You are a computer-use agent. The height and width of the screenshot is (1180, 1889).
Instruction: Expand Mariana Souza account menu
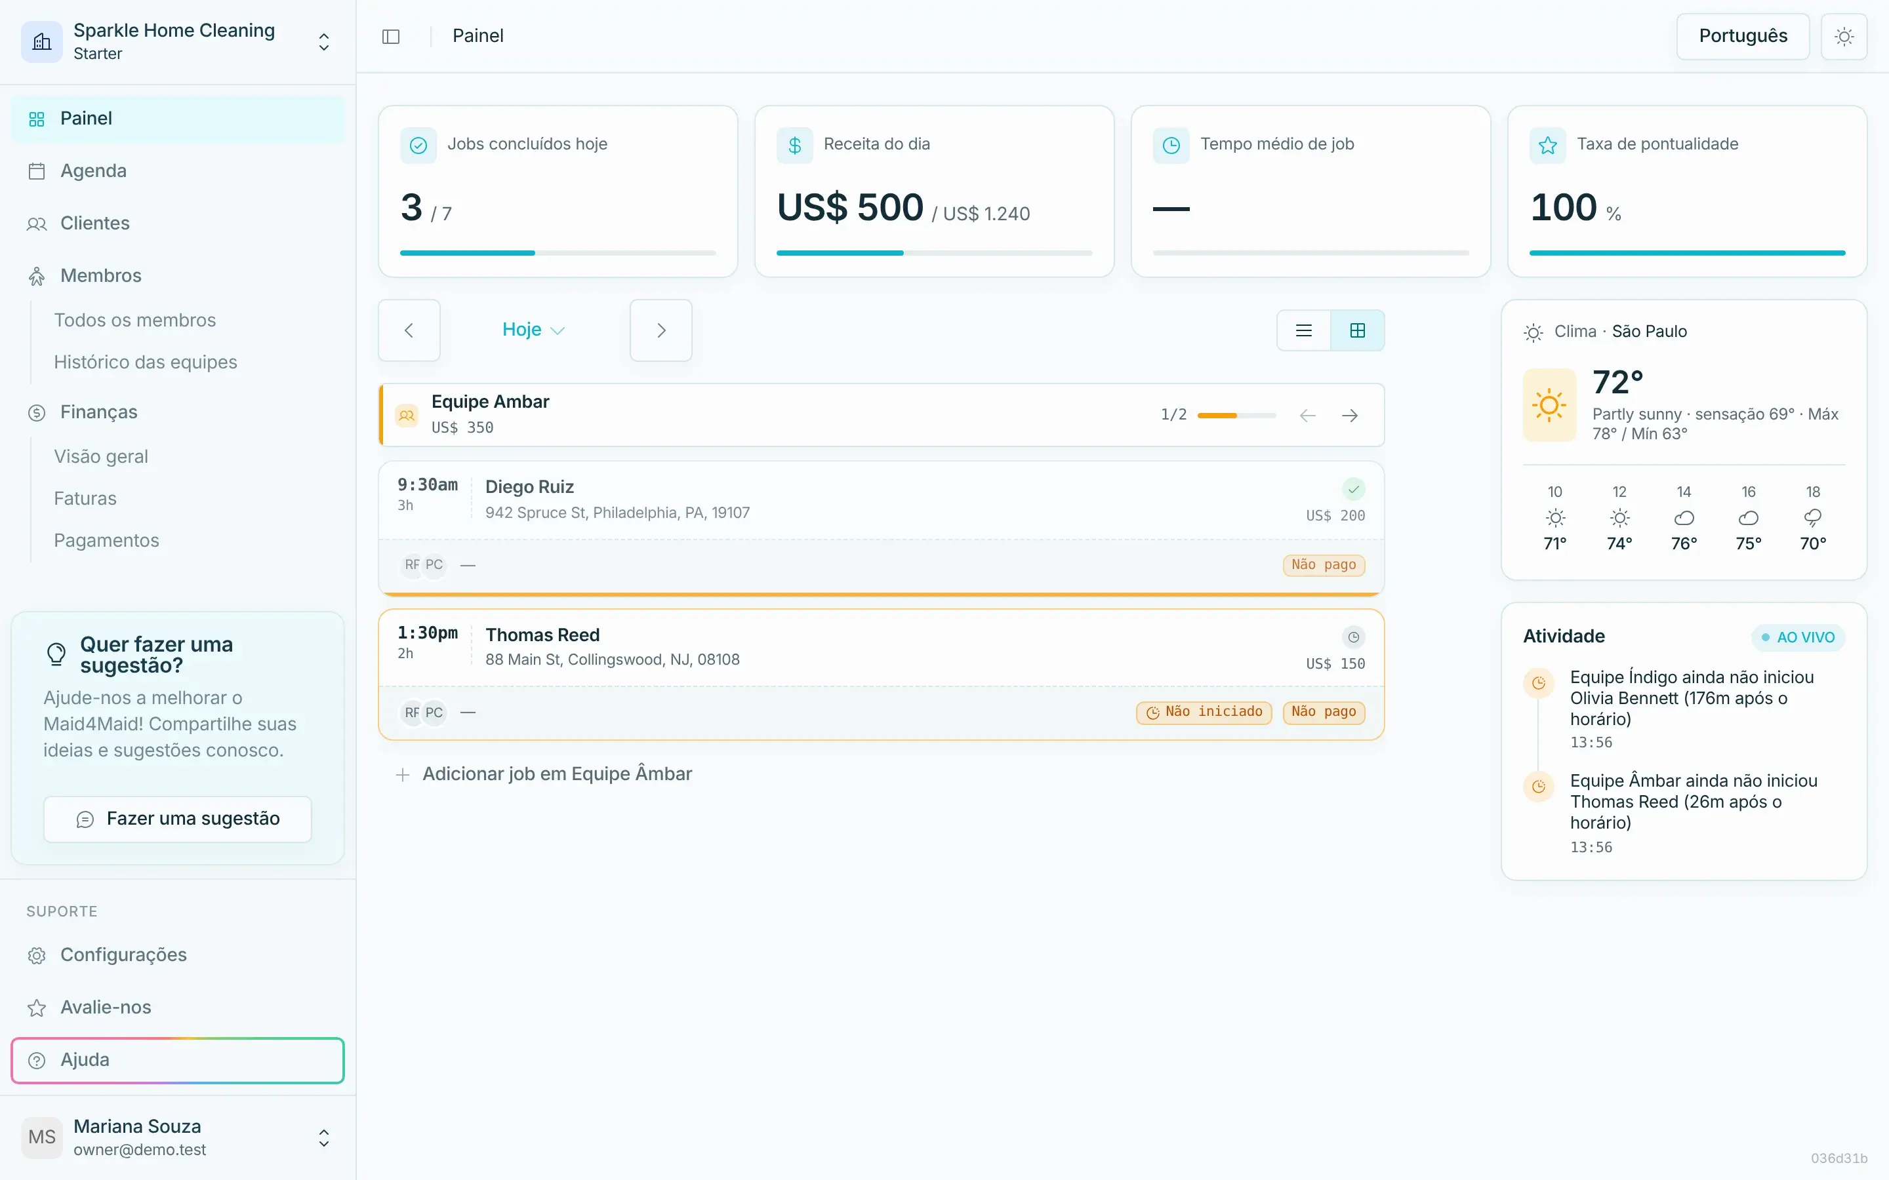pos(178,1137)
